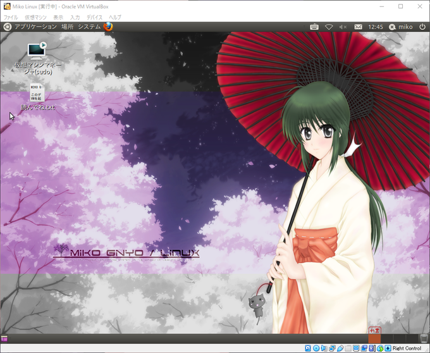The image size is (430, 353).
Task: Select the 仮想マシンマネージャ(sudo) desktop icon
Action: tap(38, 58)
